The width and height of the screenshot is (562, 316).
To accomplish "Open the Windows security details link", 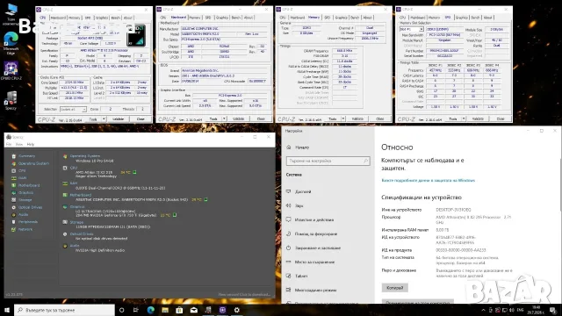I will click(x=428, y=180).
